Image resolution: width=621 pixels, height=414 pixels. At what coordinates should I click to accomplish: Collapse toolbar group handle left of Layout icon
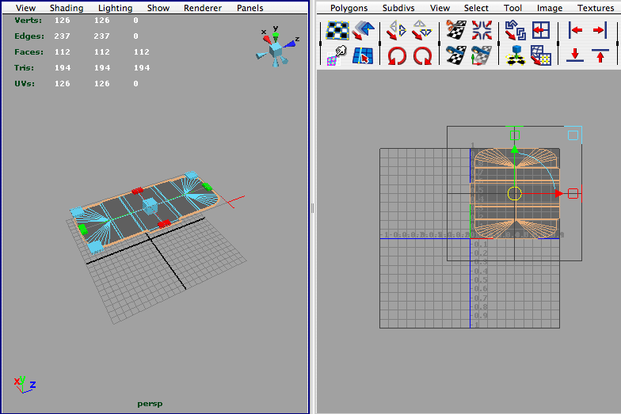499,43
